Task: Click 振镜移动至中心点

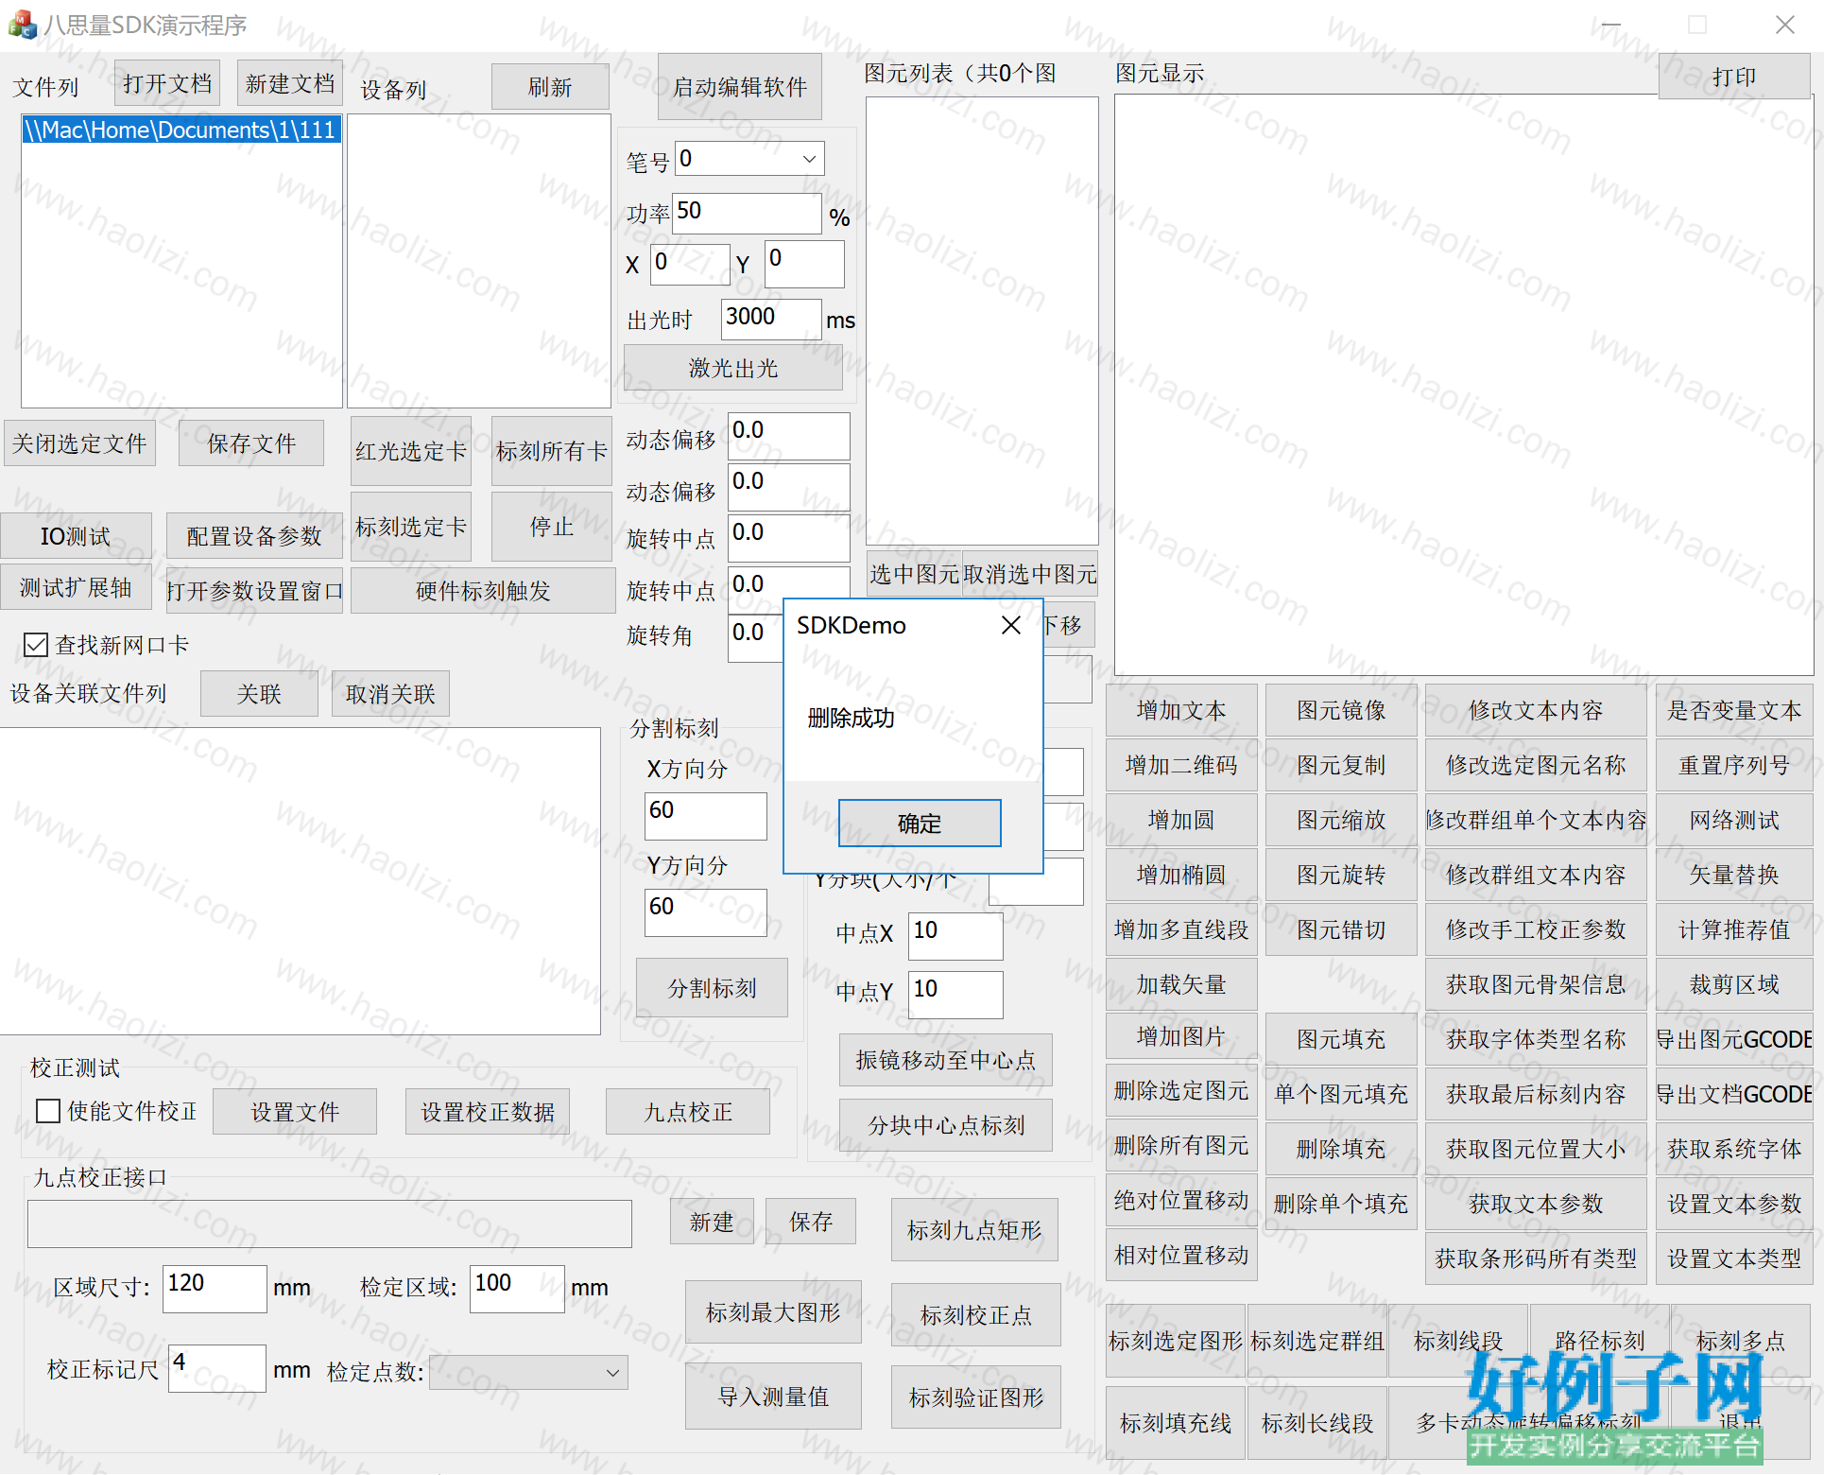Action: click(x=946, y=1060)
